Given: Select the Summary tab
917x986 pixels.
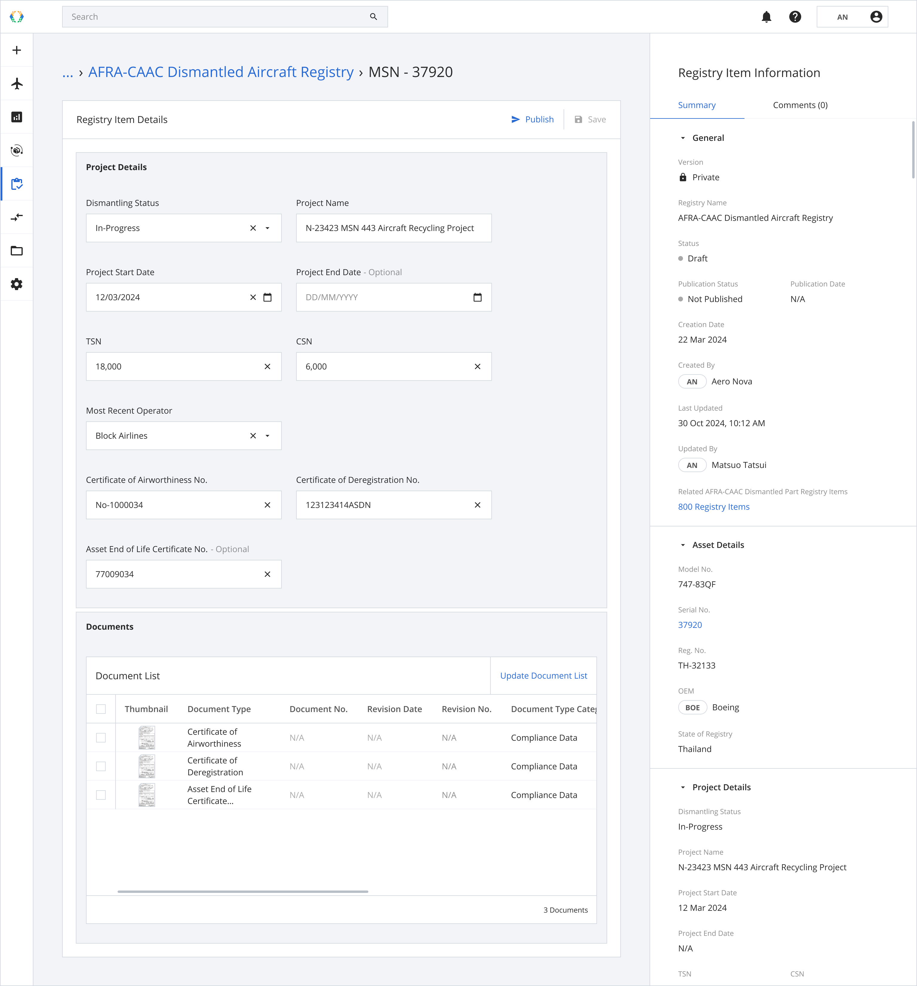Looking at the screenshot, I should [x=697, y=105].
